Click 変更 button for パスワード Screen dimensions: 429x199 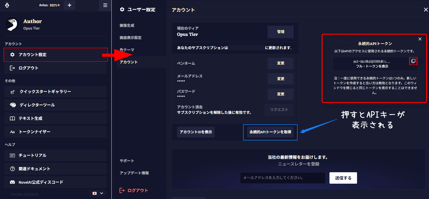coord(281,94)
